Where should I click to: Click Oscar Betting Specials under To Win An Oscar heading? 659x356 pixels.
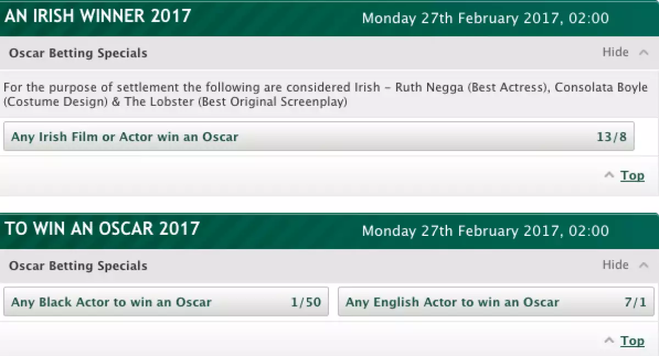78,265
